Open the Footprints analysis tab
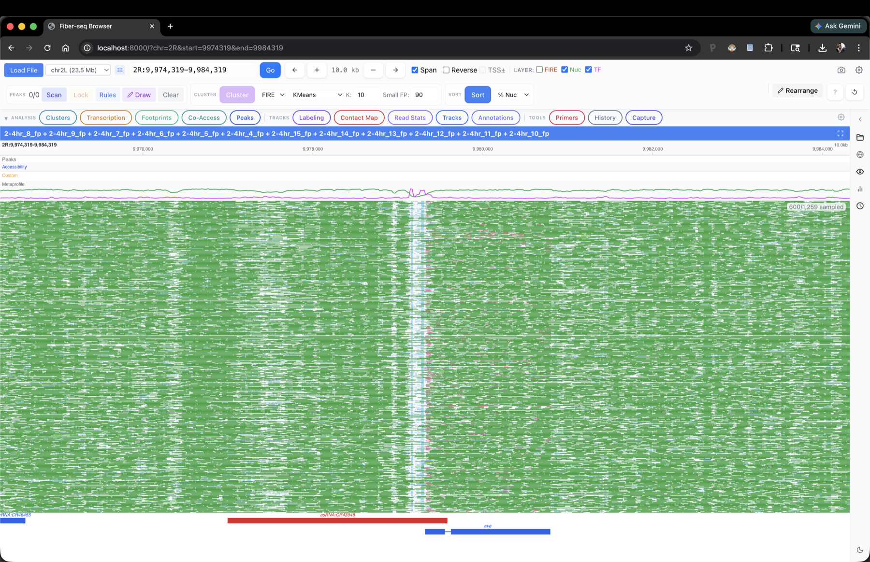 coord(157,117)
